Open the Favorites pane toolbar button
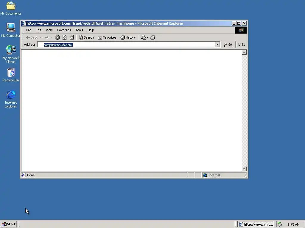 [107, 37]
